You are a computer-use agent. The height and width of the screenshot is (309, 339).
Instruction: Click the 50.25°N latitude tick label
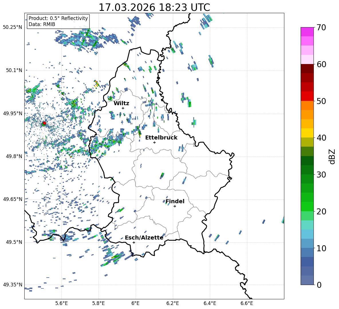pos(12,27)
